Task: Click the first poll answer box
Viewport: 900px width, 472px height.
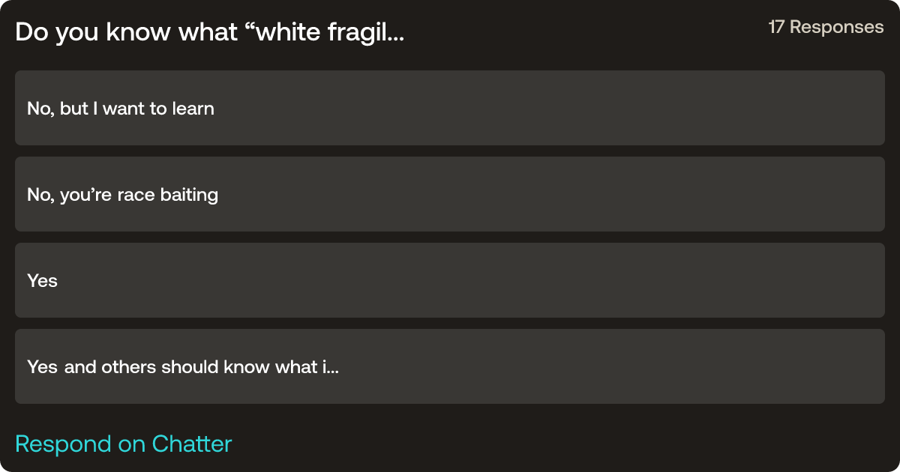Action: pos(450,108)
